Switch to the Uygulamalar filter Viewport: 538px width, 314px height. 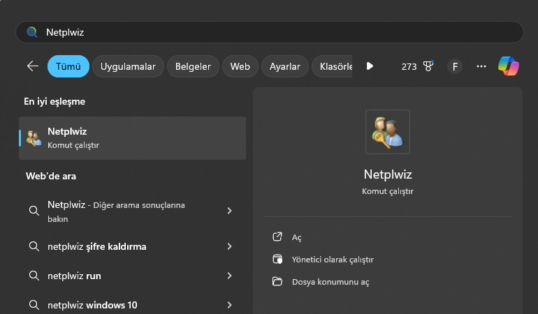[x=128, y=66]
